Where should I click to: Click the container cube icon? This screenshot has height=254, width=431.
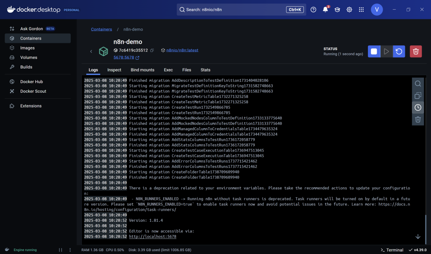pyautogui.click(x=104, y=51)
